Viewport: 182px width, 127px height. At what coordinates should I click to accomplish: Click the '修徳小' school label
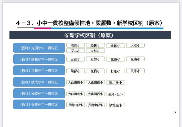[115, 46]
